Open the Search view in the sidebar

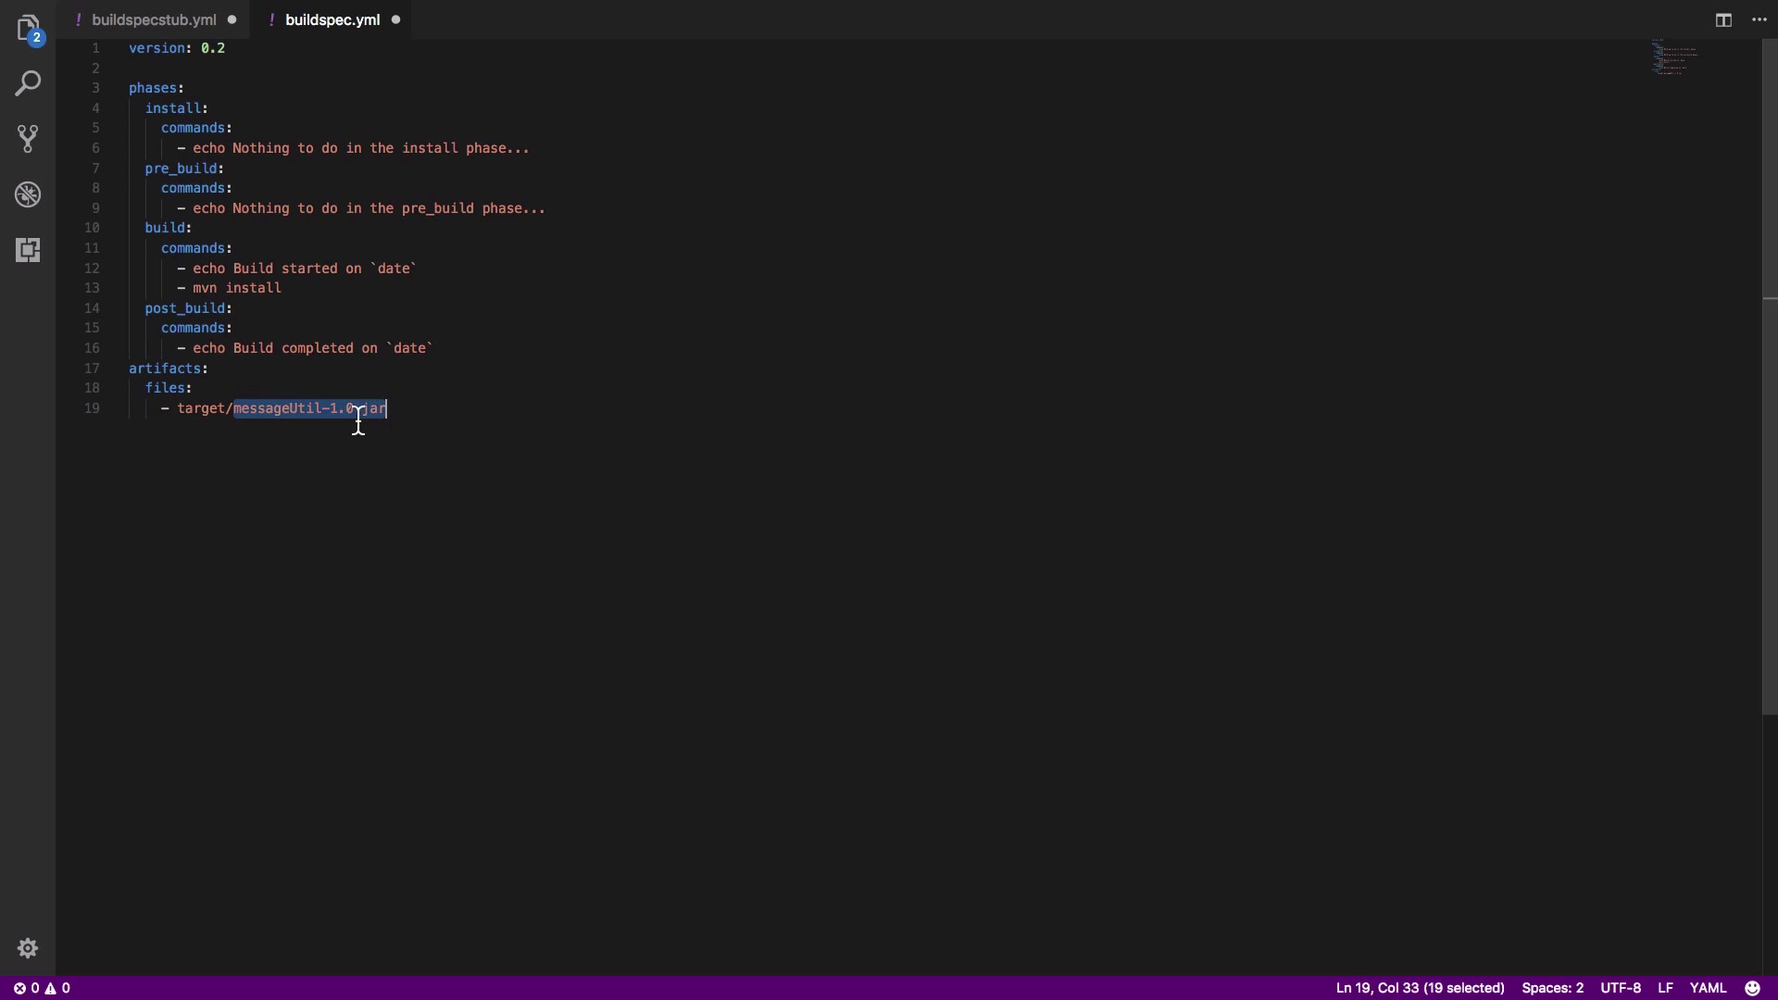tap(28, 83)
